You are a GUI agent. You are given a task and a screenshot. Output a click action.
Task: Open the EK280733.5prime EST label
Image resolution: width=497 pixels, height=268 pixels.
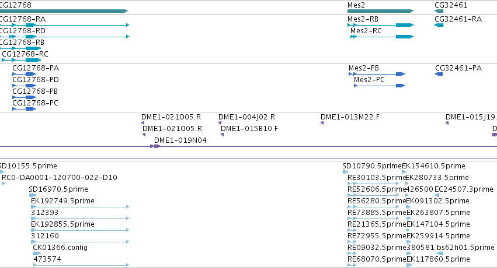pyautogui.click(x=437, y=178)
